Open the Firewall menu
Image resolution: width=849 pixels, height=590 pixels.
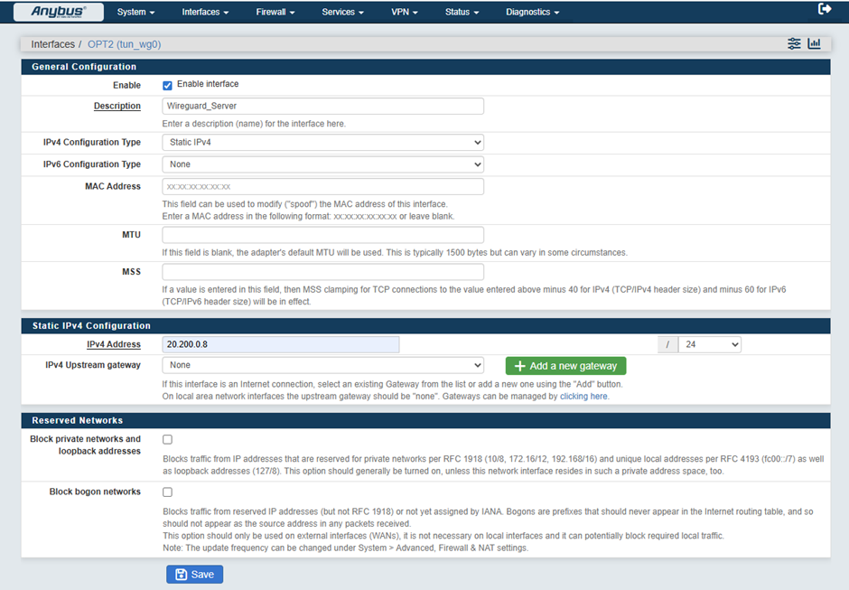coord(275,13)
